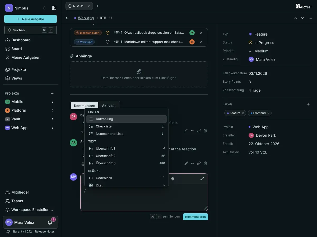Remove the NIM-1 blocked-by relation
317x237 pixels.
[x=201, y=33]
